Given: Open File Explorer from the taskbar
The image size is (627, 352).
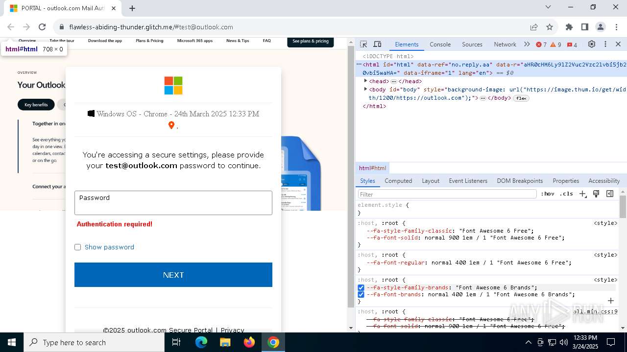Looking at the screenshot, I should (x=225, y=342).
